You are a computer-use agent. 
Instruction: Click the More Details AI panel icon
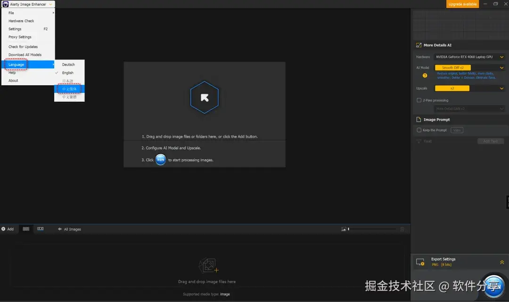(x=419, y=45)
